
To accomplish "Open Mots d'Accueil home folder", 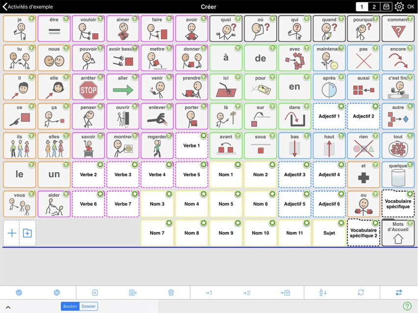I will [398, 233].
